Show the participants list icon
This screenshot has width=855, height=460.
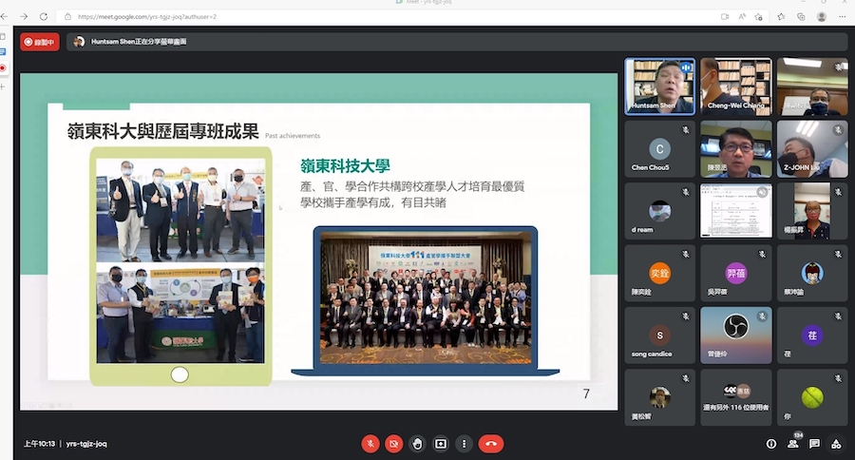[x=793, y=444]
